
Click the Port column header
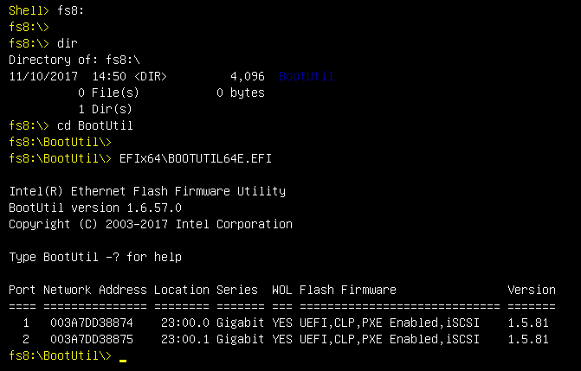(23, 290)
